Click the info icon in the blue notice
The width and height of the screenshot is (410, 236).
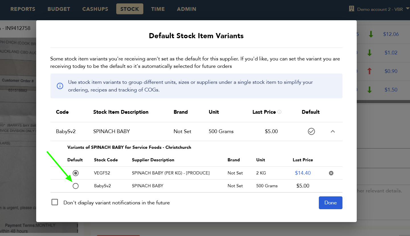point(60,86)
